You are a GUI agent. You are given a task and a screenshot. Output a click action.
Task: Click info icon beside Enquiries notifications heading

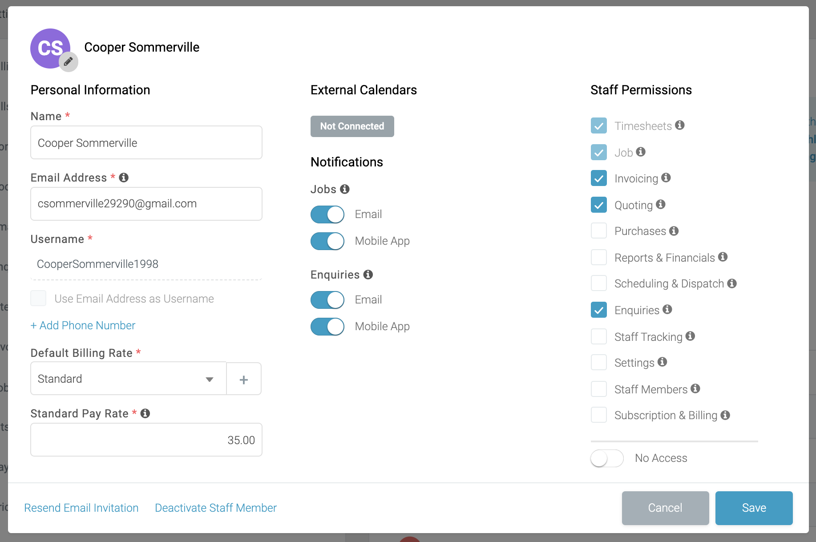[368, 275]
